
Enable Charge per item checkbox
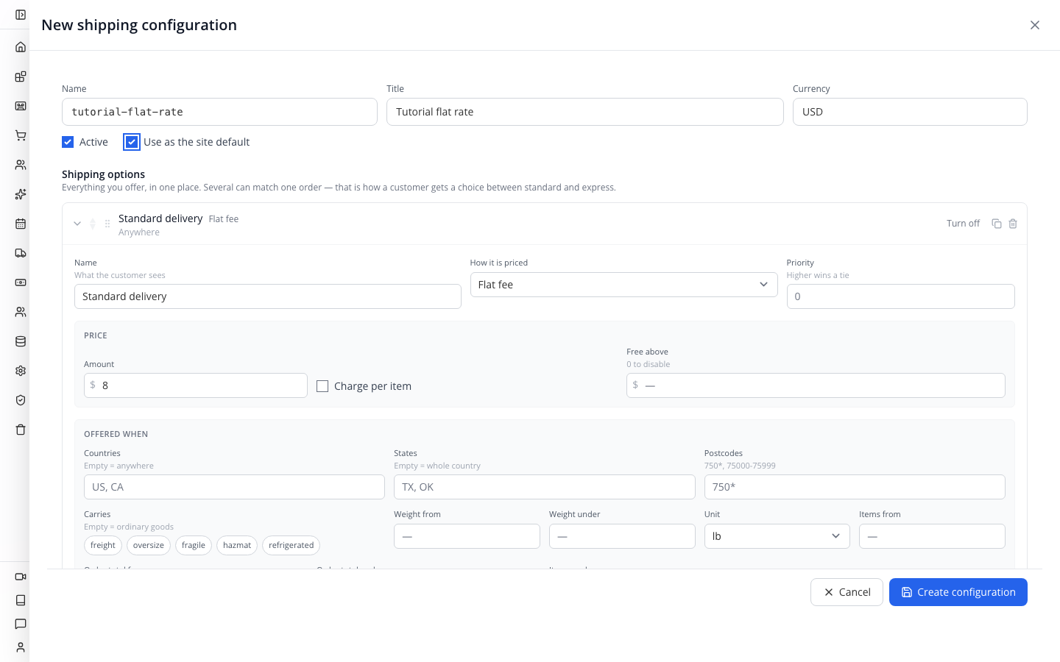(322, 386)
